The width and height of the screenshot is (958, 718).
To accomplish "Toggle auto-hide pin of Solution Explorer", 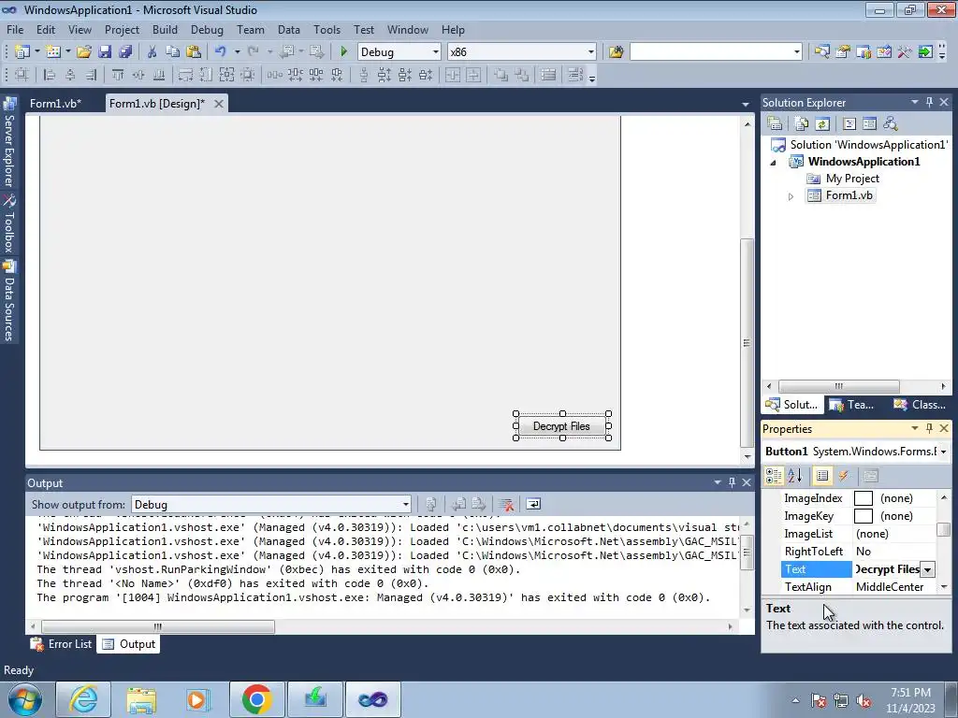I will [929, 102].
